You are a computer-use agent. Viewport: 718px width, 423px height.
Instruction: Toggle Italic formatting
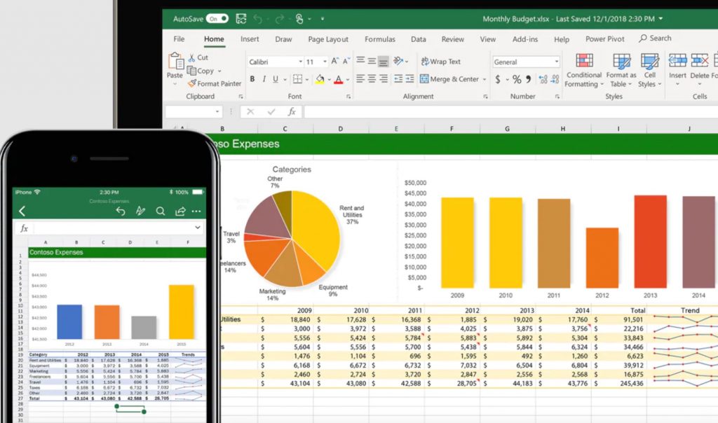coord(264,79)
